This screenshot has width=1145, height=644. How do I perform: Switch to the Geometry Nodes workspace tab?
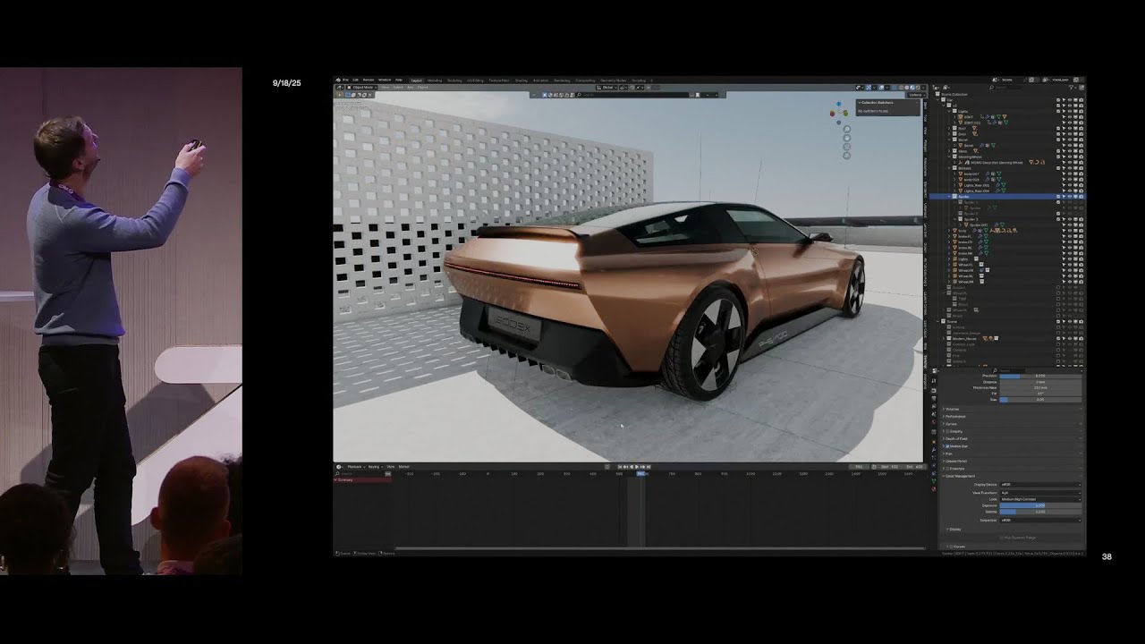coord(614,80)
